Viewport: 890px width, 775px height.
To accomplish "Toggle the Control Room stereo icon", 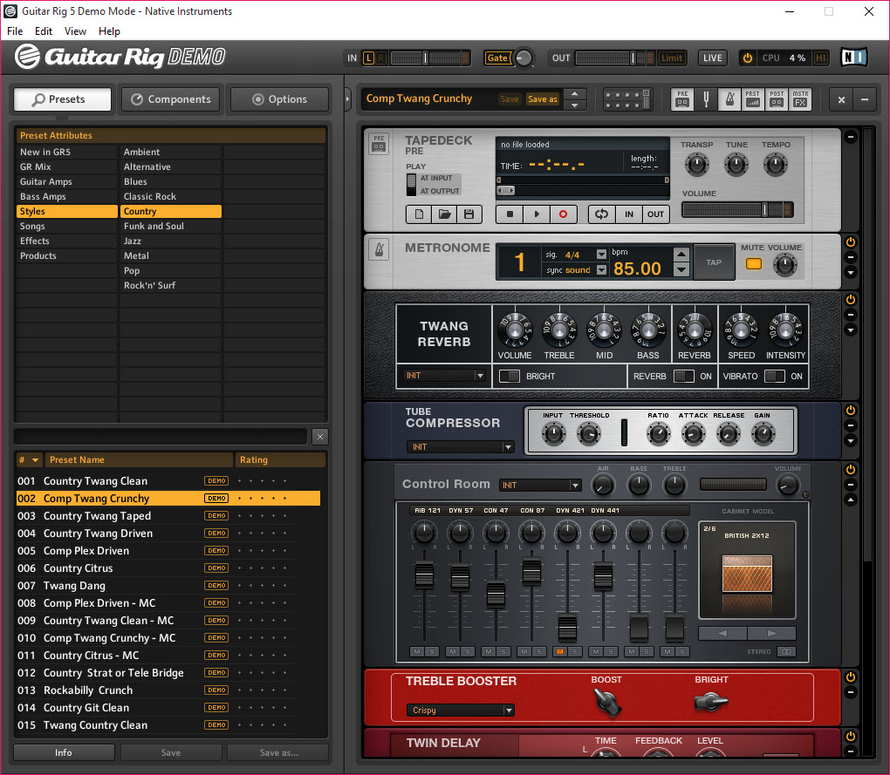I will click(x=786, y=652).
